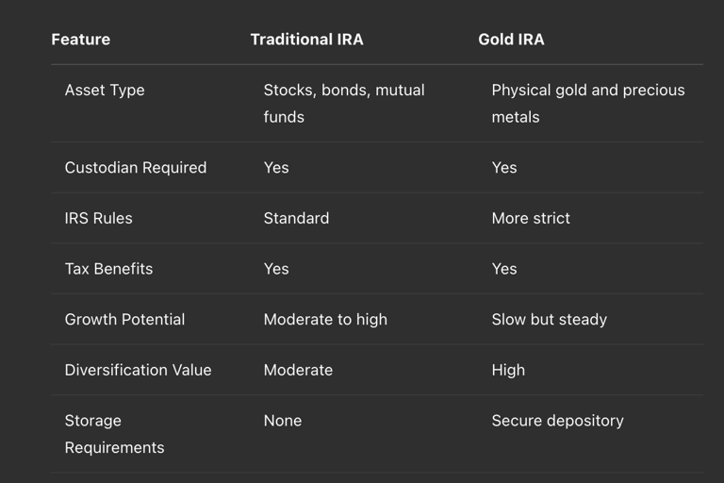Click the 'More strict' cell
The width and height of the screenshot is (724, 483).
[x=530, y=218]
